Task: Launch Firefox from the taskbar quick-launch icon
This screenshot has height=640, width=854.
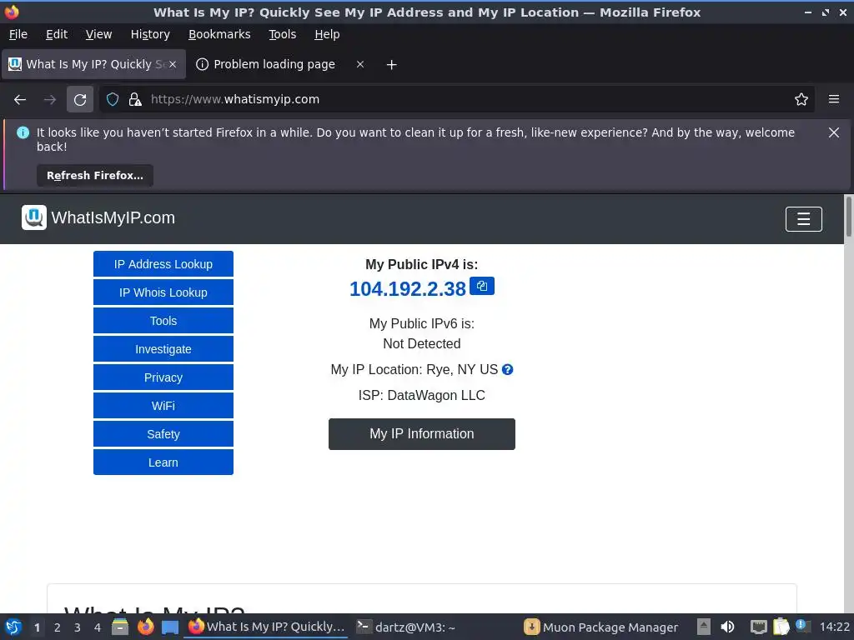Action: pyautogui.click(x=145, y=627)
